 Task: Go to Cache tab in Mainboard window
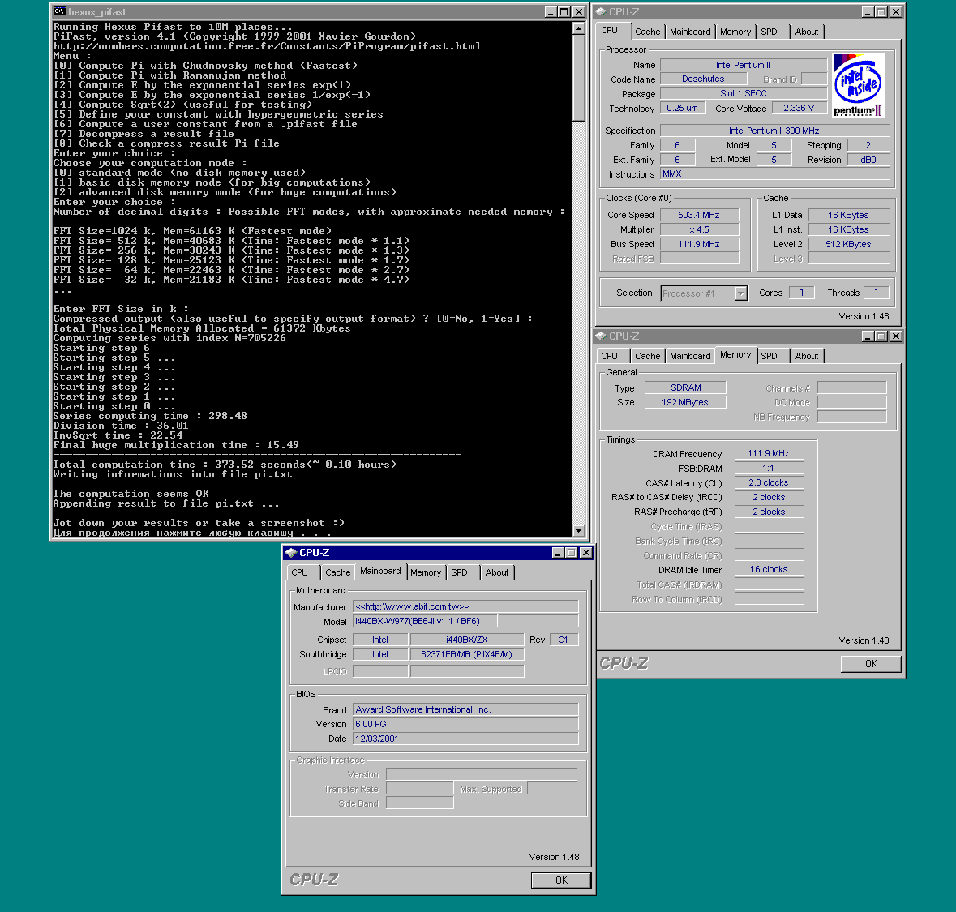338,572
